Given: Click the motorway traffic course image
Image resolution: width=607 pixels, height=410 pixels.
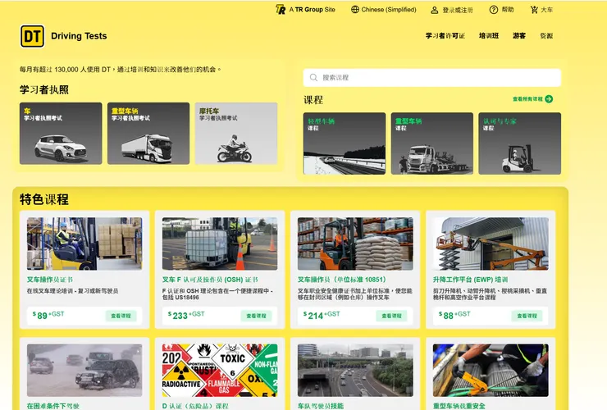Looking at the screenshot, I should point(355,370).
